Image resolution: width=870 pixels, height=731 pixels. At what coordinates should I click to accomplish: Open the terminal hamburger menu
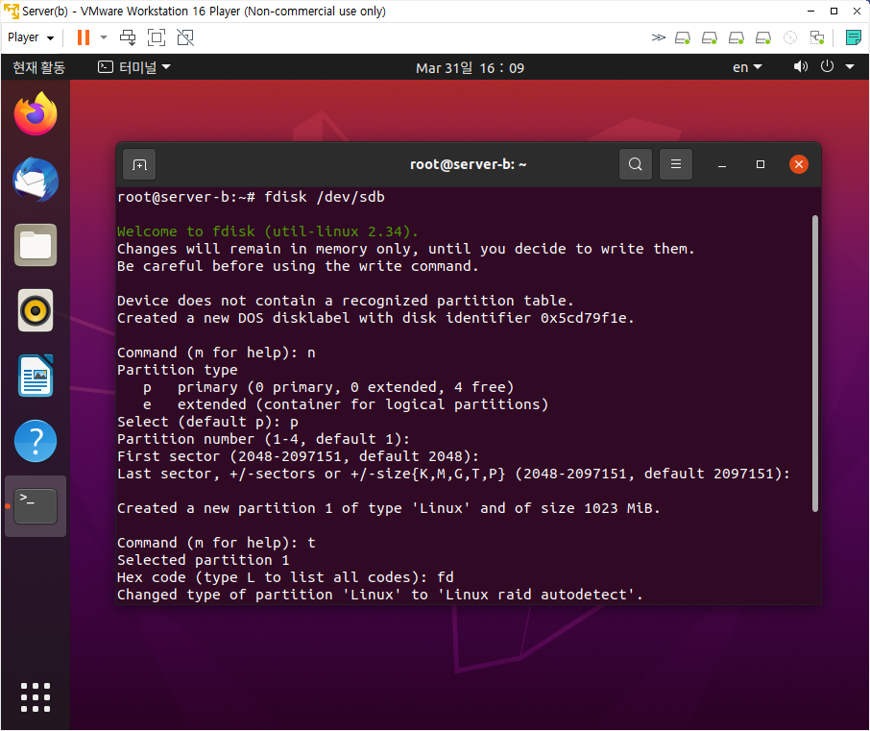676,164
